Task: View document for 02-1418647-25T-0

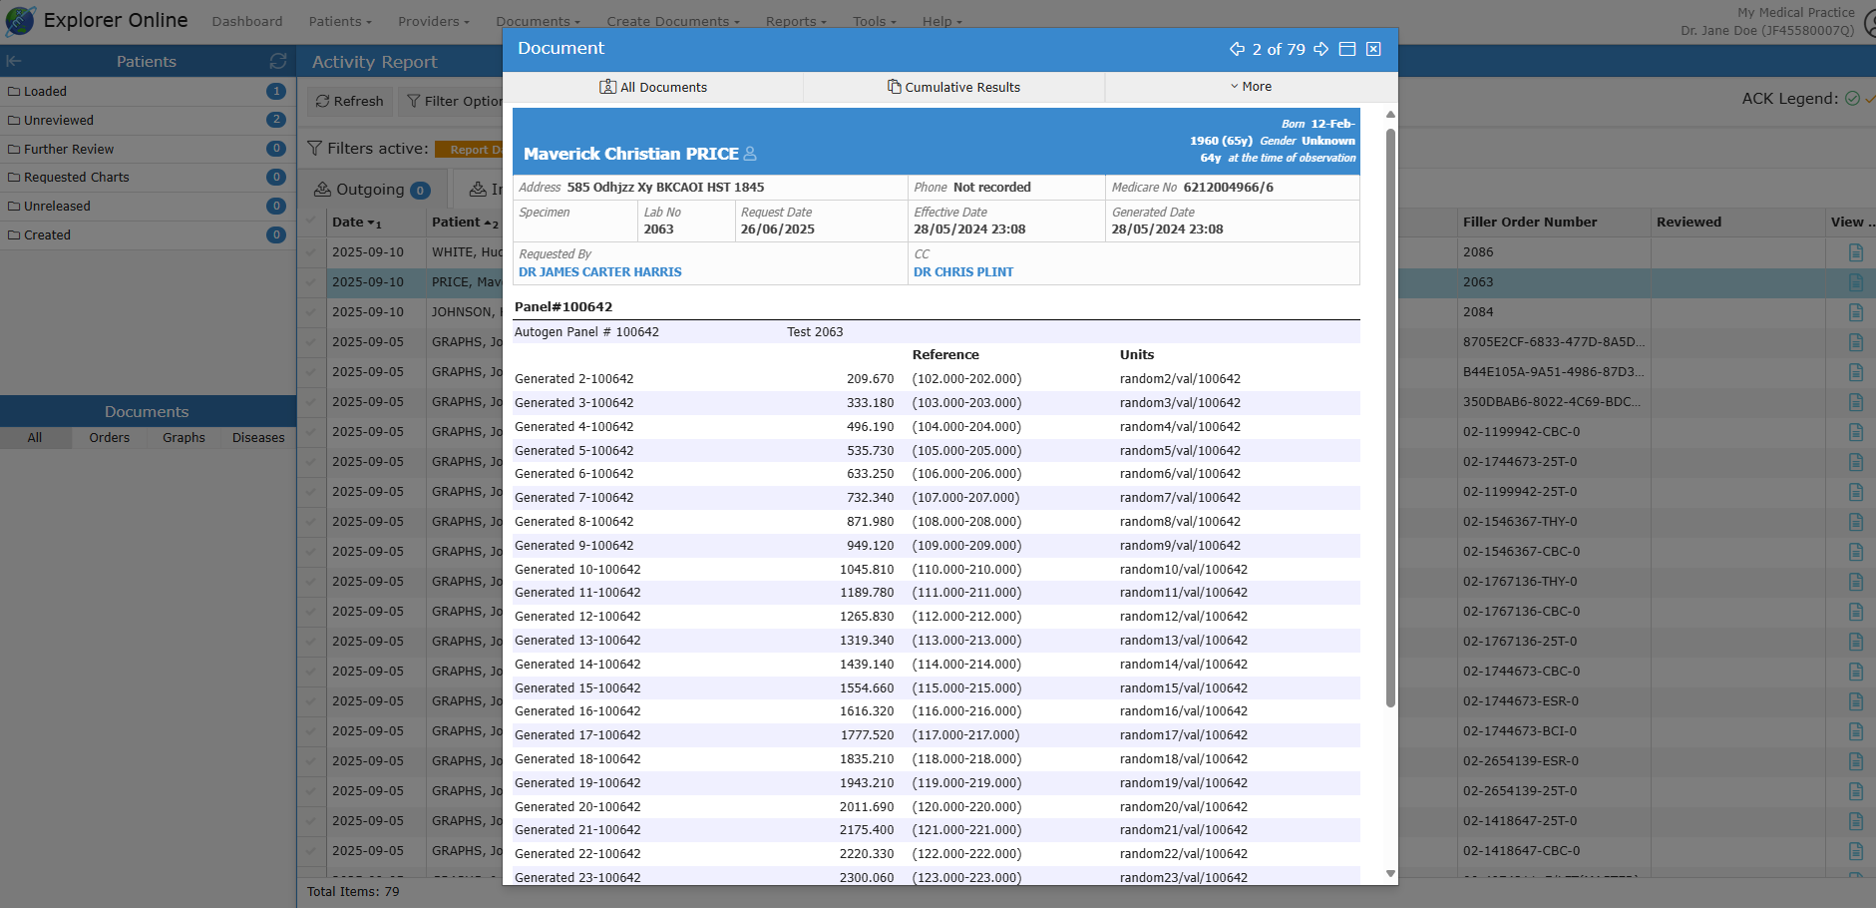Action: pyautogui.click(x=1855, y=821)
